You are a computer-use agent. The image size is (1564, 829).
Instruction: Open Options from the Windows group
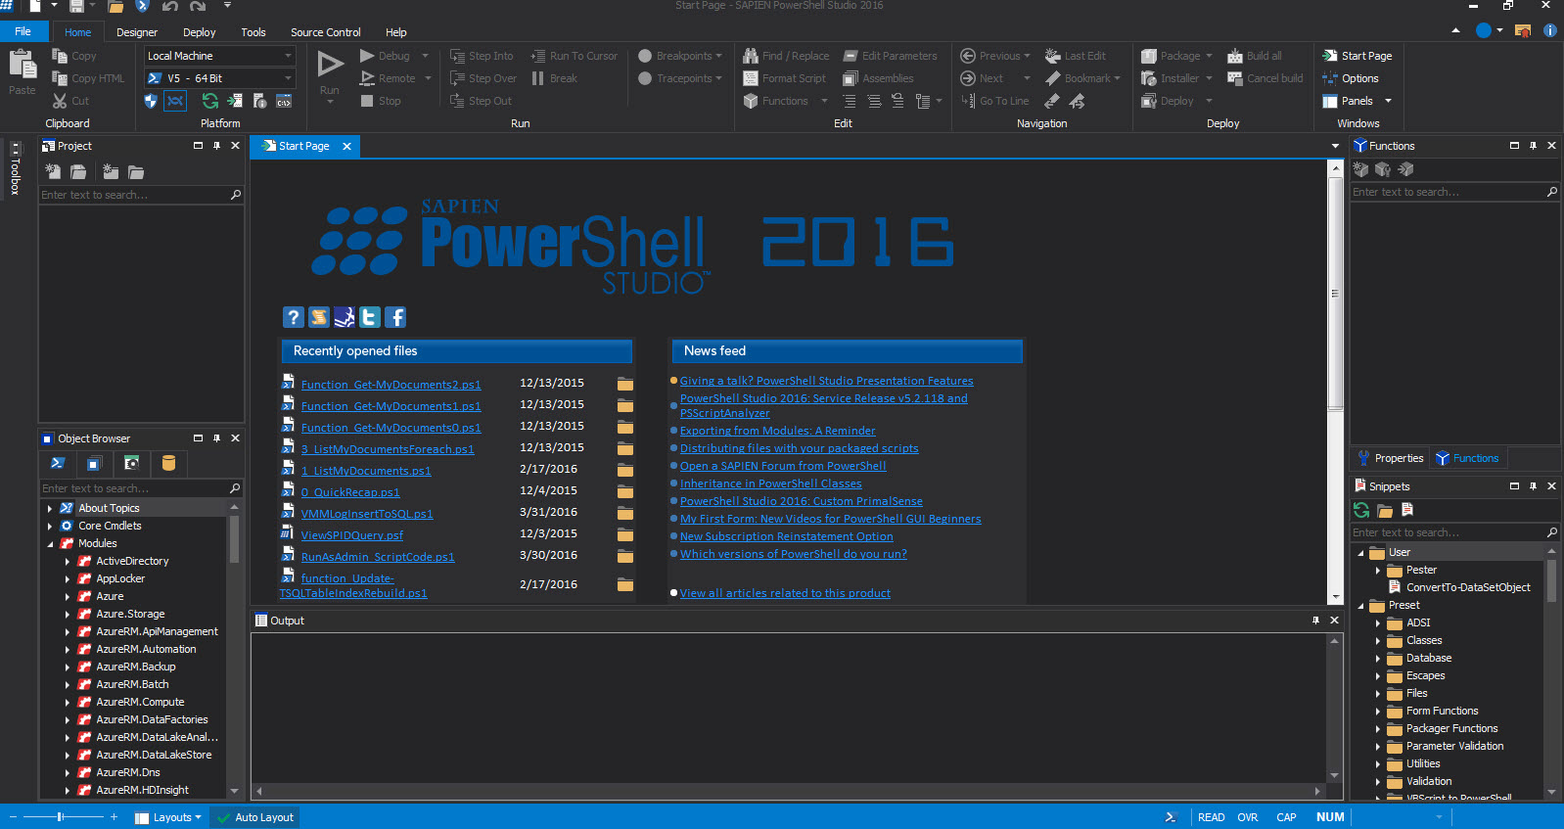coord(1351,78)
